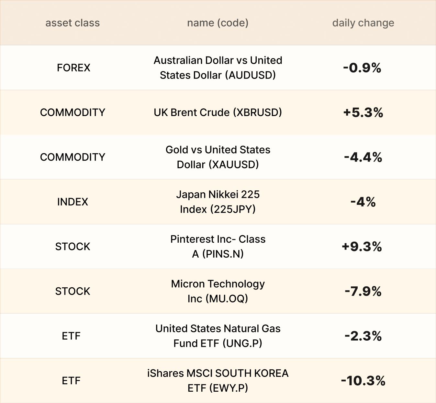Open Japan Nikkei 225 Index entry
The height and width of the screenshot is (403, 436).
tap(218, 202)
